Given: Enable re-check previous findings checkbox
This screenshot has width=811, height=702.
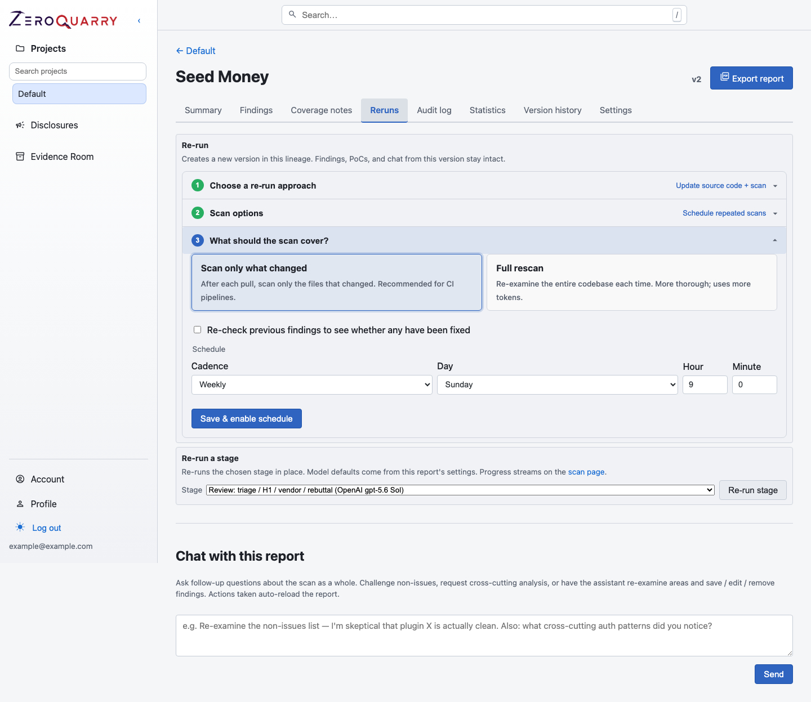Looking at the screenshot, I should point(198,330).
